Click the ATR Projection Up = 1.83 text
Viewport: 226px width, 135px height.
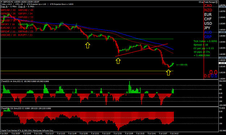tap(37, 4)
